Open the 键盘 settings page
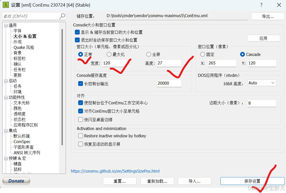Image resolution: width=286 pixels, height=193 pixels. click(x=17, y=164)
